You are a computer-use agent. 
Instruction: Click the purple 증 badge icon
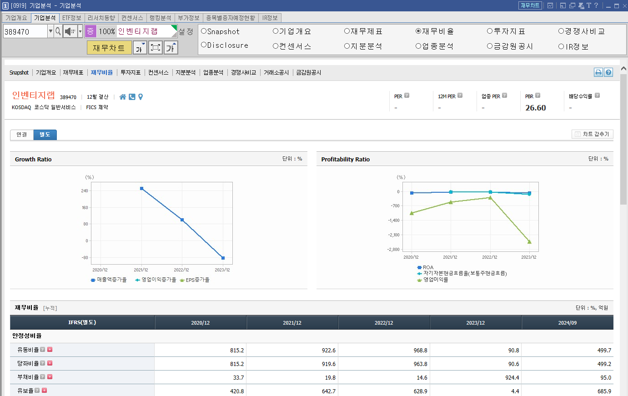coord(90,31)
